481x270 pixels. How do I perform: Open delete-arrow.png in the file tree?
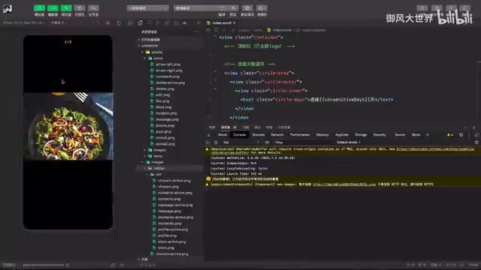tap(171, 82)
